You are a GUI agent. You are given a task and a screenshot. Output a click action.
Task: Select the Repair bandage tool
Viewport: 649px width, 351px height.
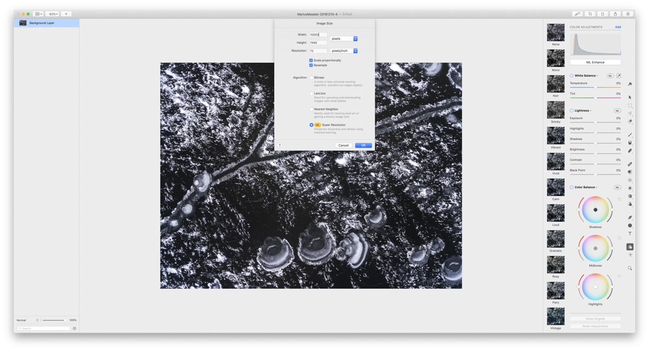[x=630, y=164]
